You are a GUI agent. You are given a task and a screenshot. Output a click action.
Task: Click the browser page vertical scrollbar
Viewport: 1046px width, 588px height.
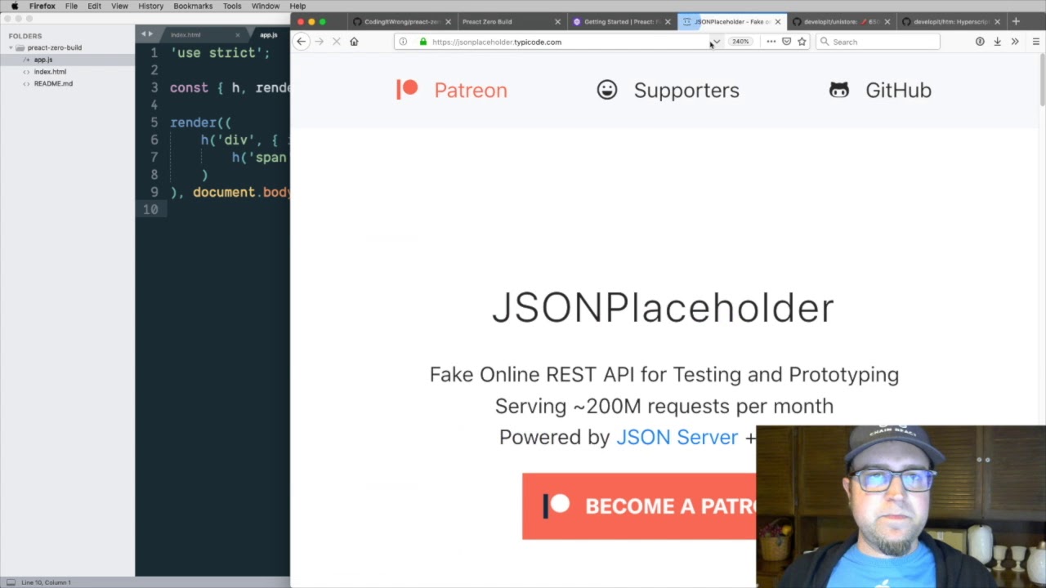click(x=1042, y=82)
